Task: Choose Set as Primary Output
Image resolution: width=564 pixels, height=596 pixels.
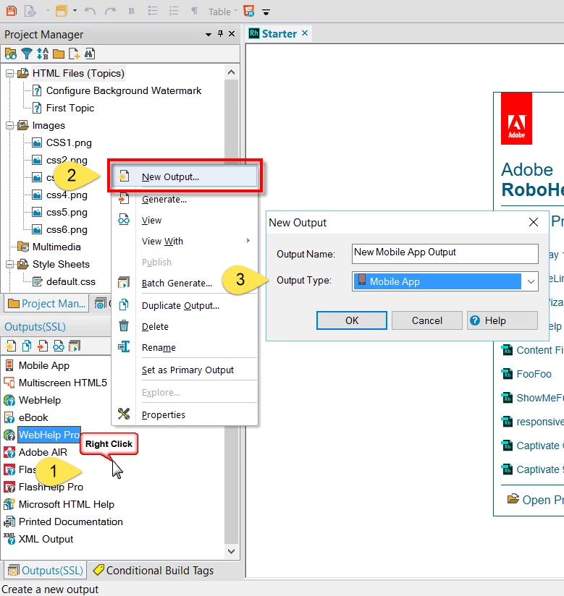Action: pos(185,370)
